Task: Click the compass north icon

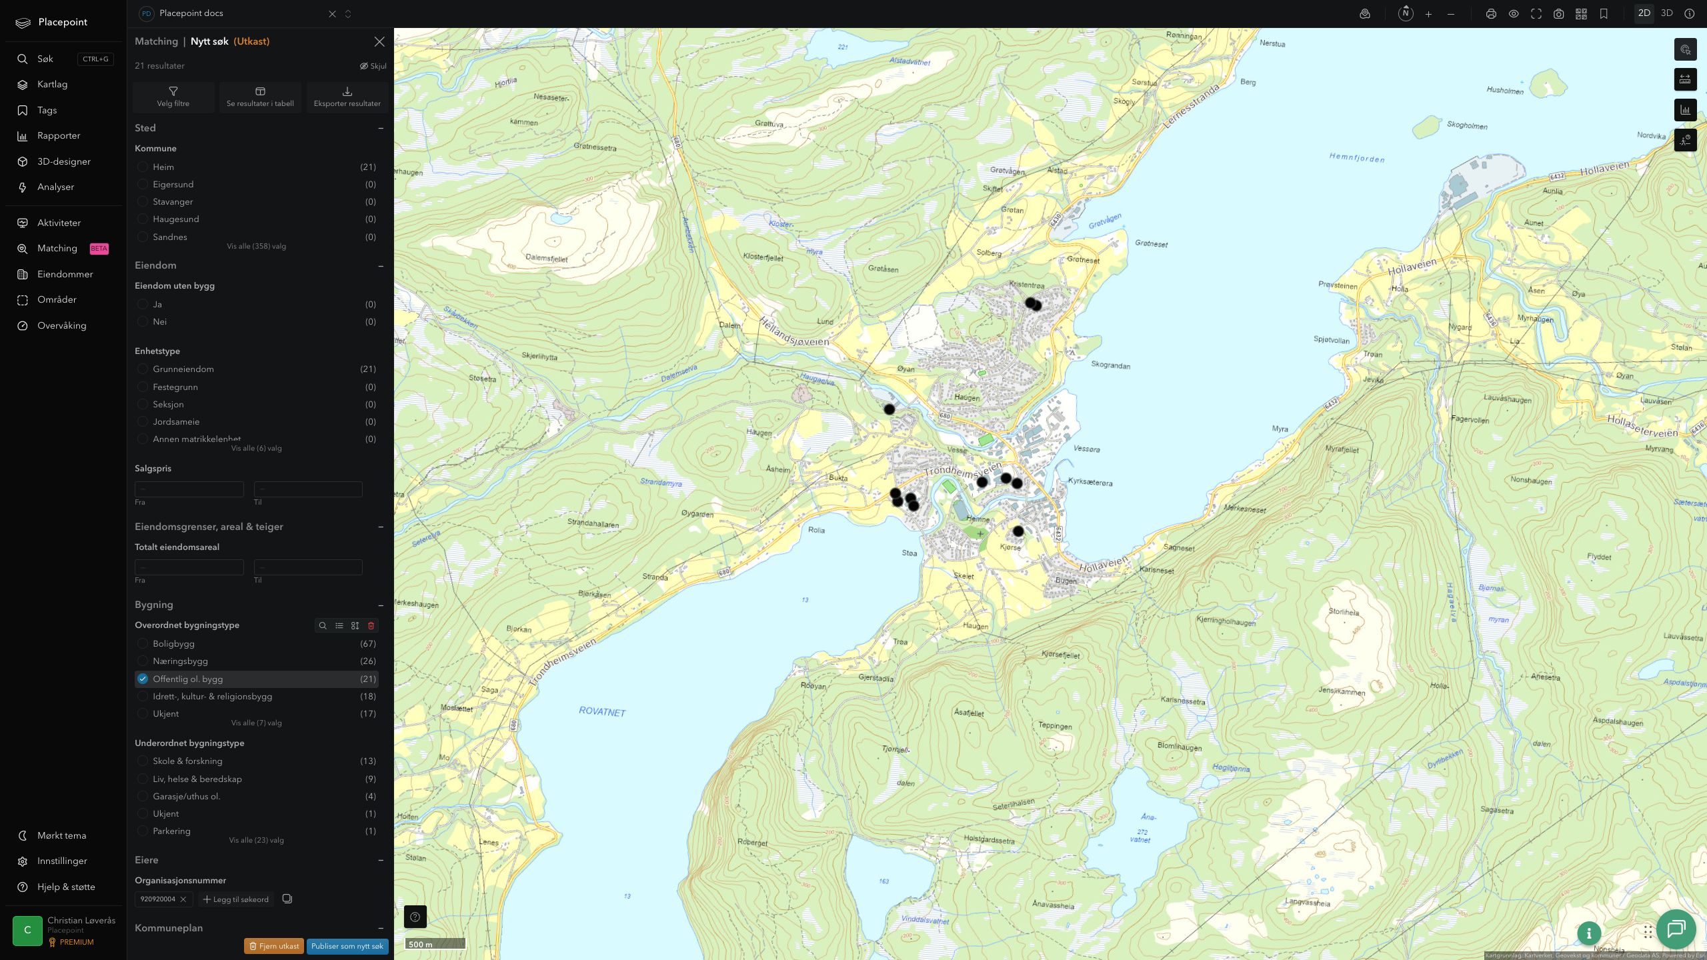Action: coord(1406,13)
